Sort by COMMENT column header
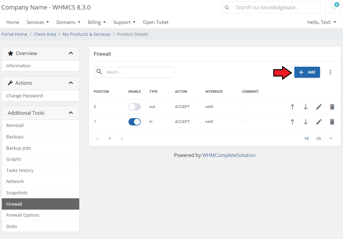The image size is (343, 239). 250,92
